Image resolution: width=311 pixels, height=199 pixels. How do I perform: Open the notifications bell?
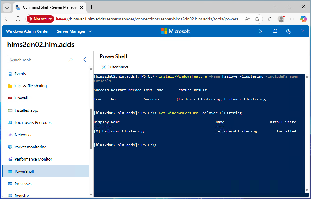click(275, 31)
